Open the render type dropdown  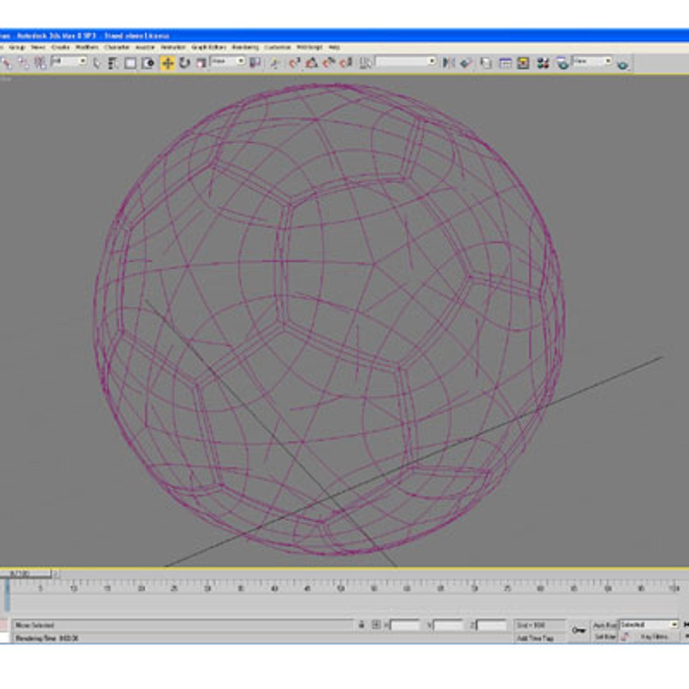pyautogui.click(x=592, y=61)
